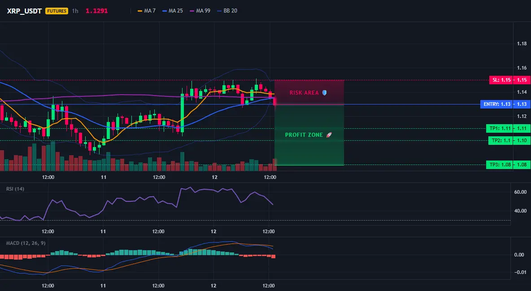Click the date 11 on the RSI time axis
This screenshot has height=291, width=531.
(x=103, y=231)
